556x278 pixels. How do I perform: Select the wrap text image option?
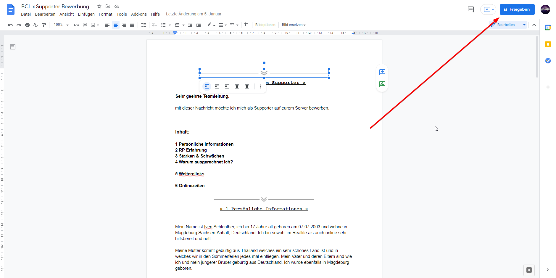coord(217,86)
